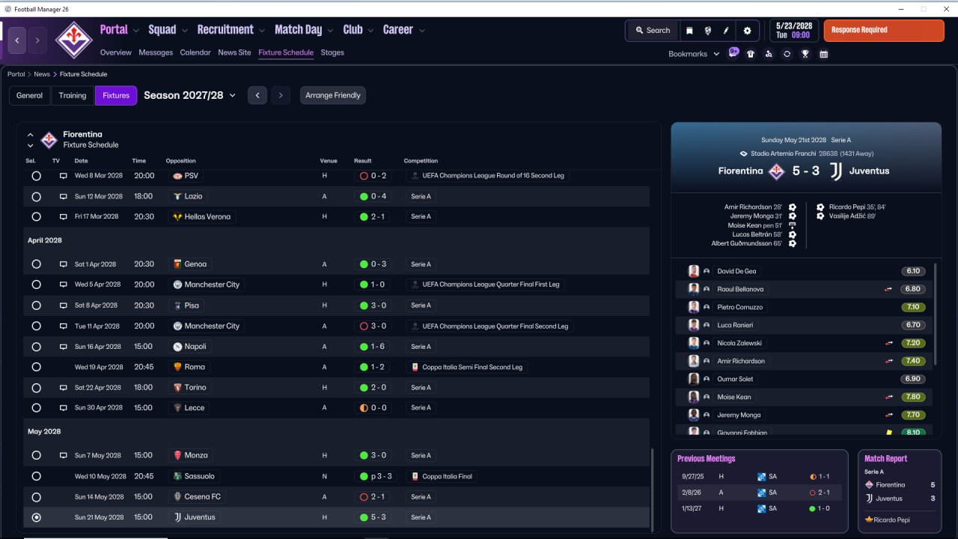
Task: Click the Fiorentina crest in the match score panel
Action: coord(777,171)
